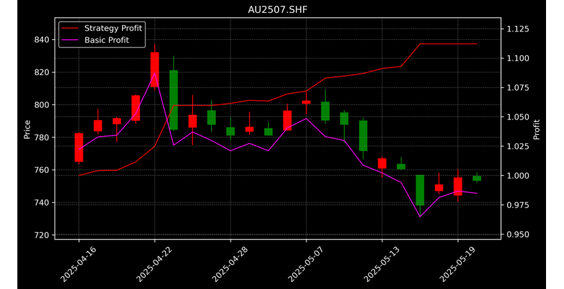Click the 2025-05-07 date label
The height and width of the screenshot is (289, 564).
305,264
